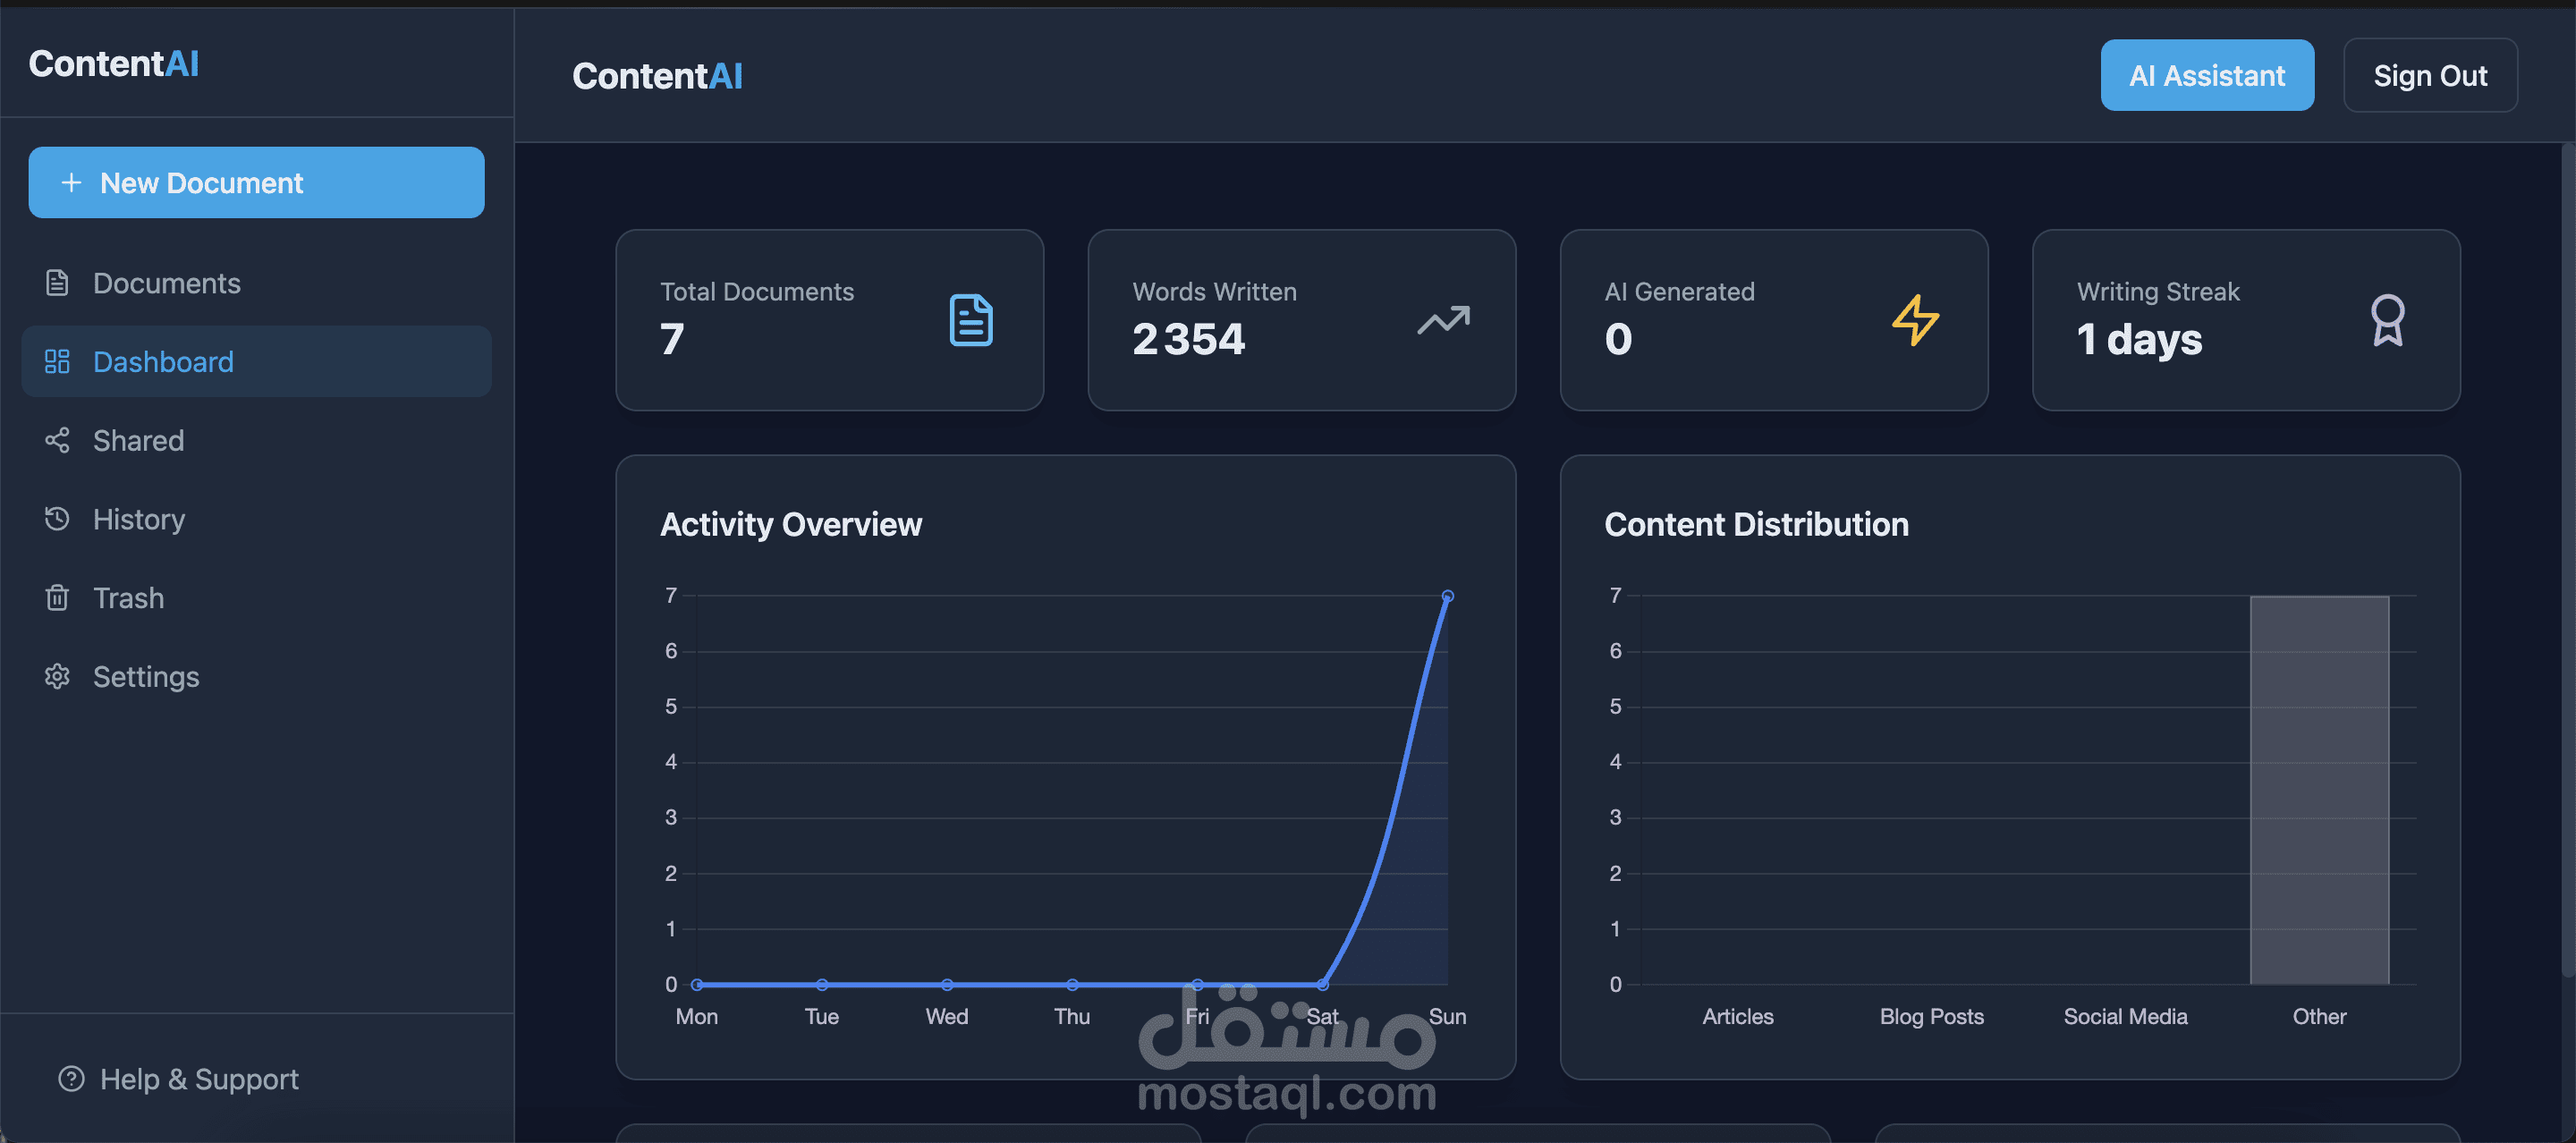Click the Thu data point on activity chart
This screenshot has width=2576, height=1143.
click(x=1072, y=985)
